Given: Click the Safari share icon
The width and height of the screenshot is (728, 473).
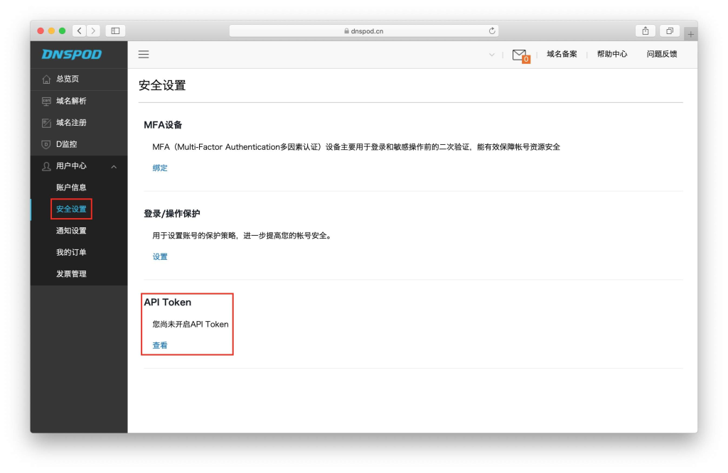Looking at the screenshot, I should coord(645,31).
